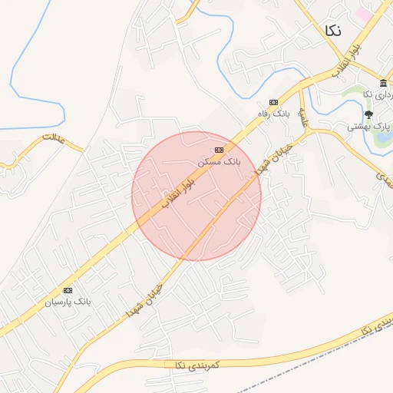Click the center of the red highlighted circle
Screen dimensions: 393x393
click(196, 196)
